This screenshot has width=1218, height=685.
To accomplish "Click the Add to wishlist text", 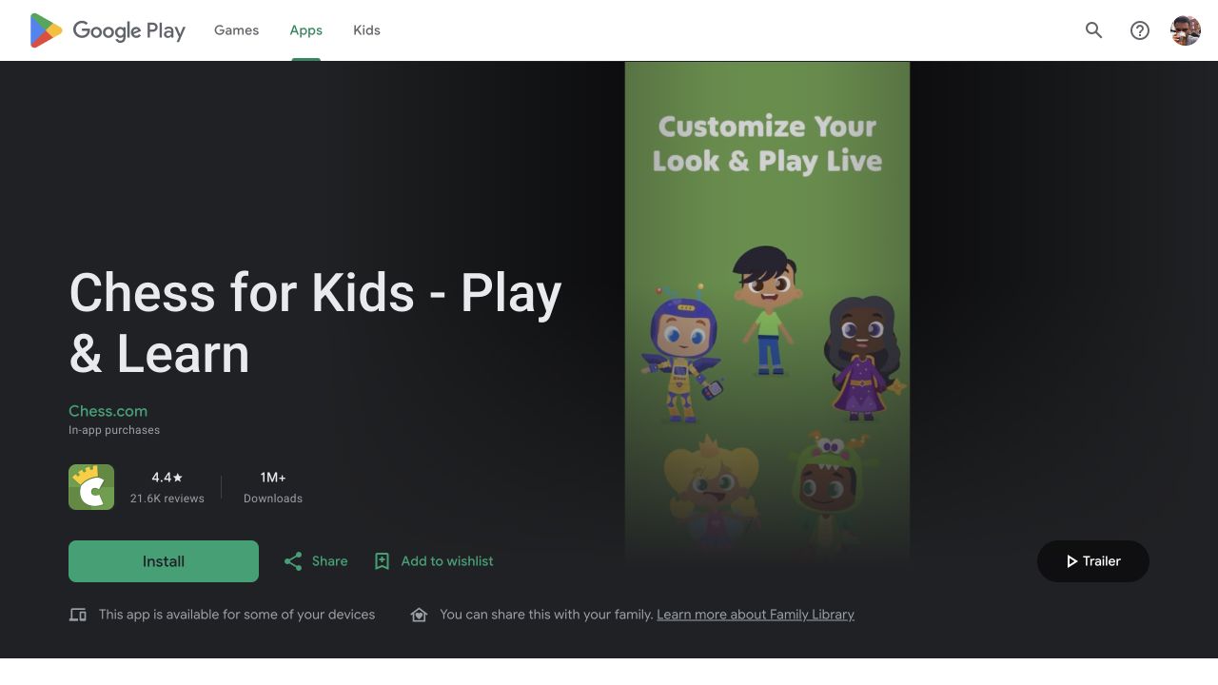I will 447,561.
